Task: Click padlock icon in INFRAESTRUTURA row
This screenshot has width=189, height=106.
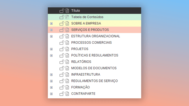Action: 62,74
